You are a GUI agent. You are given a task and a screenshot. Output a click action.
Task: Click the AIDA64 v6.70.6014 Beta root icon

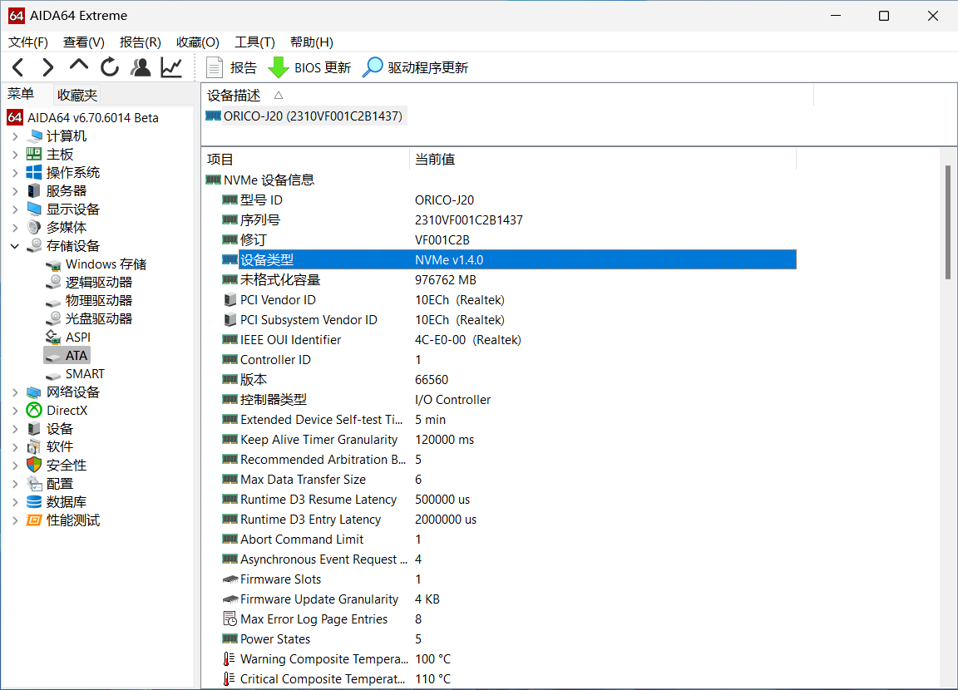pyautogui.click(x=15, y=117)
